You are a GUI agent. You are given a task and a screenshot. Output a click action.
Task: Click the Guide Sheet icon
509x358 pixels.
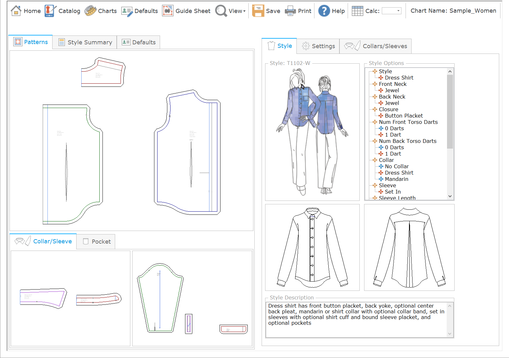coord(168,11)
